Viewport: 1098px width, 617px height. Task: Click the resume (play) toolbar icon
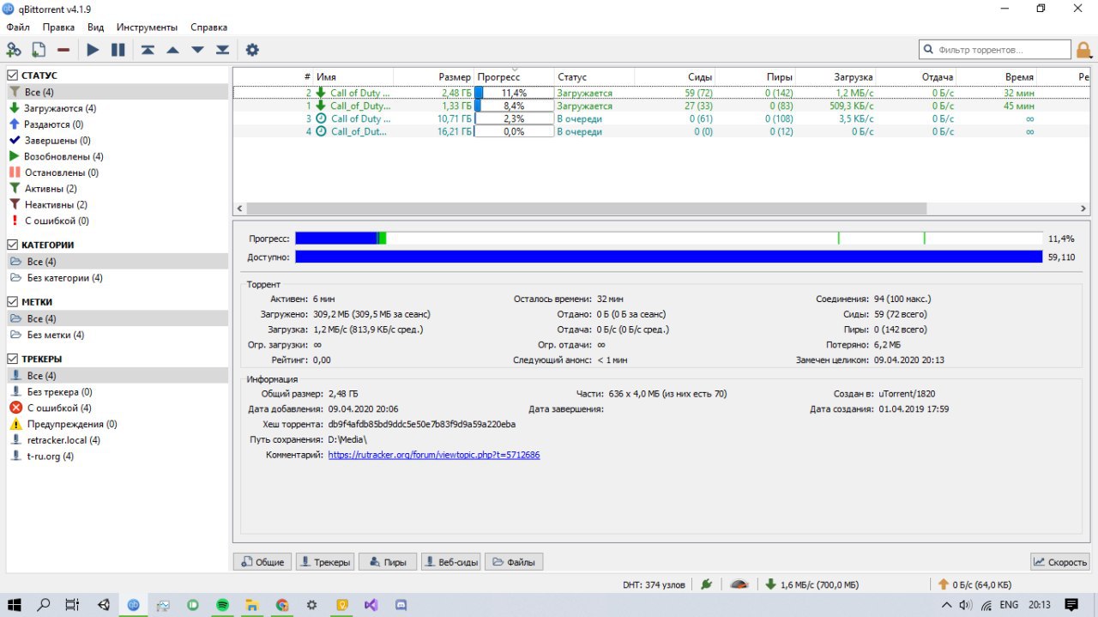pos(93,50)
